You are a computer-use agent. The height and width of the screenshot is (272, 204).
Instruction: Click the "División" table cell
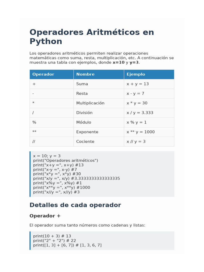pyautogui.click(x=84, y=113)
